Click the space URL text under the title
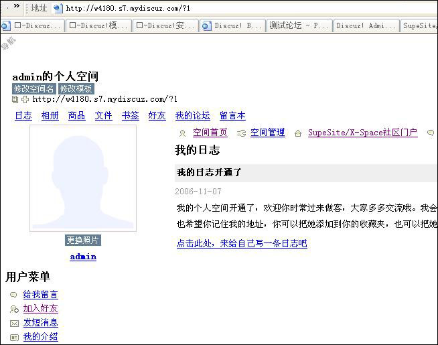 (x=105, y=99)
